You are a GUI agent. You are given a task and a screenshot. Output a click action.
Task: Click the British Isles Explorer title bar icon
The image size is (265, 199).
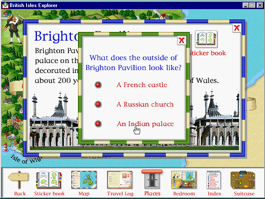[5, 5]
